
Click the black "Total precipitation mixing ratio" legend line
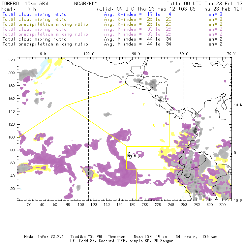[45, 44]
